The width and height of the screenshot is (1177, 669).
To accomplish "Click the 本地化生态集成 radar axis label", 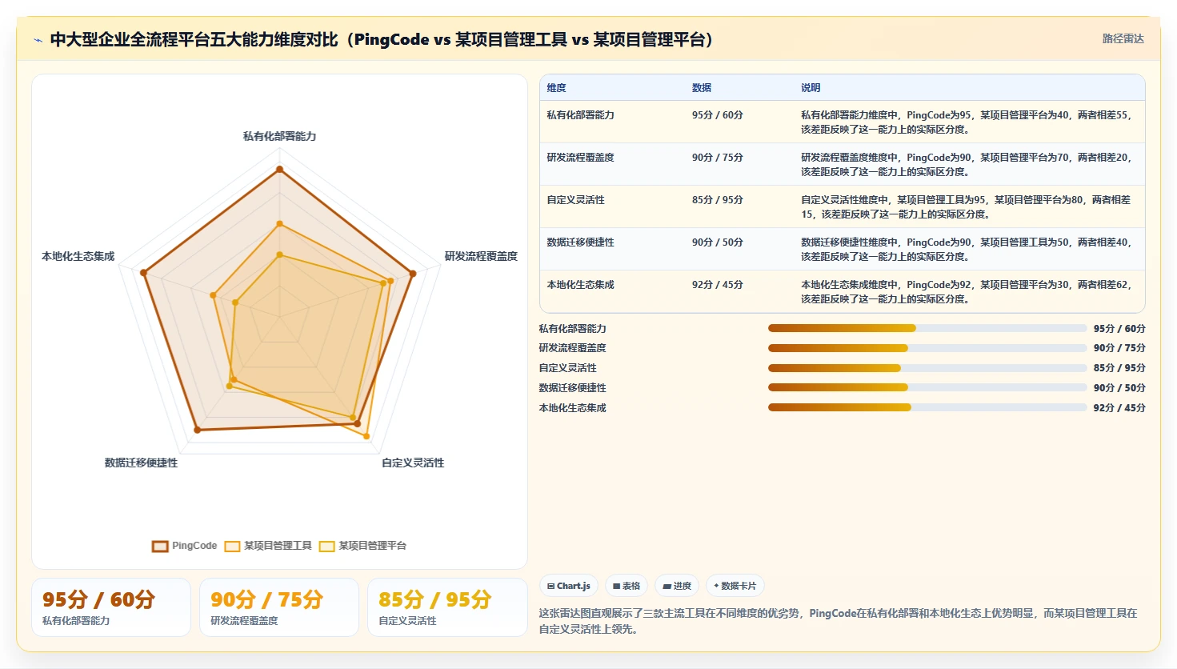I will [x=78, y=256].
